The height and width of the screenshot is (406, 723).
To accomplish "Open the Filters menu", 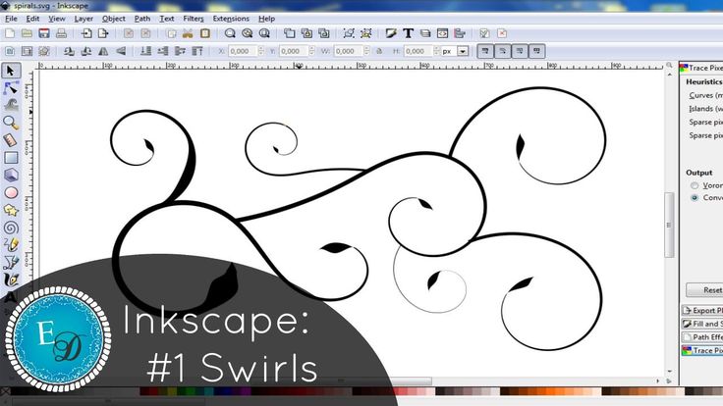I will 194,19.
